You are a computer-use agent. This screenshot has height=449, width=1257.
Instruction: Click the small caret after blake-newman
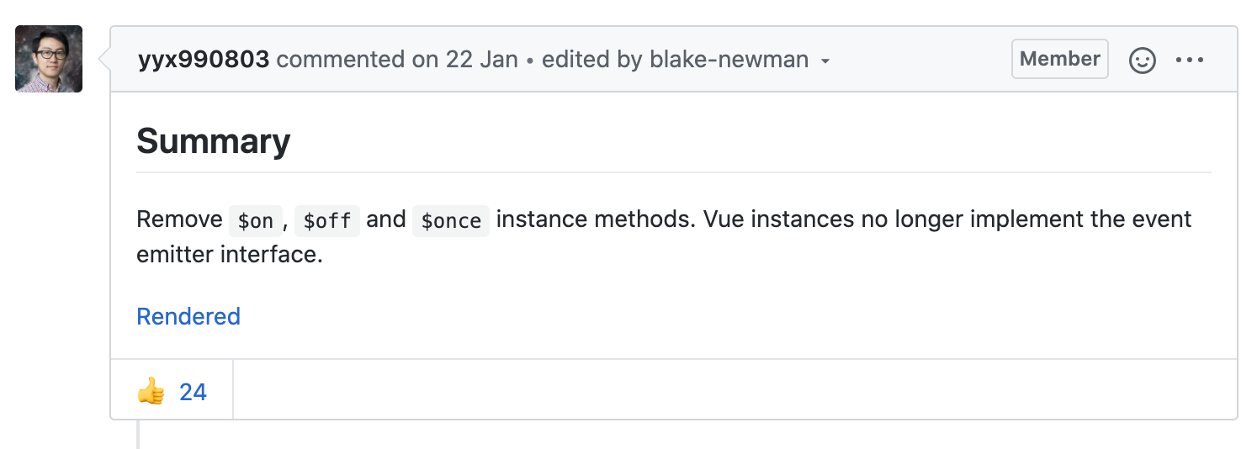pyautogui.click(x=825, y=61)
